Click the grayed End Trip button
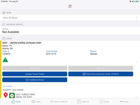The width and height of the screenshot is (140, 105). 101,68
